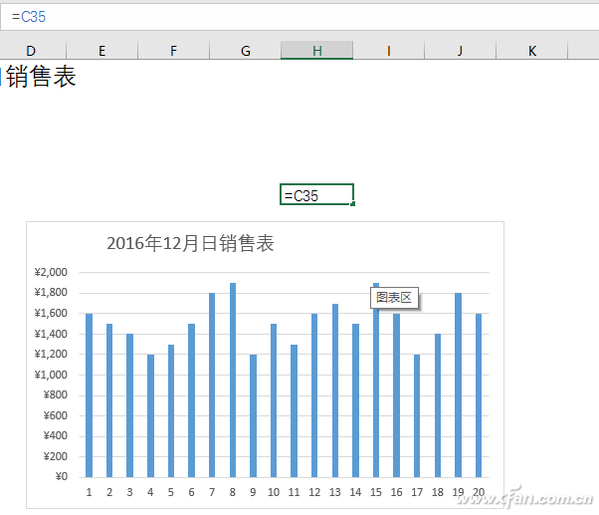Select column G header
Screen dimensions: 599x515
pos(245,51)
